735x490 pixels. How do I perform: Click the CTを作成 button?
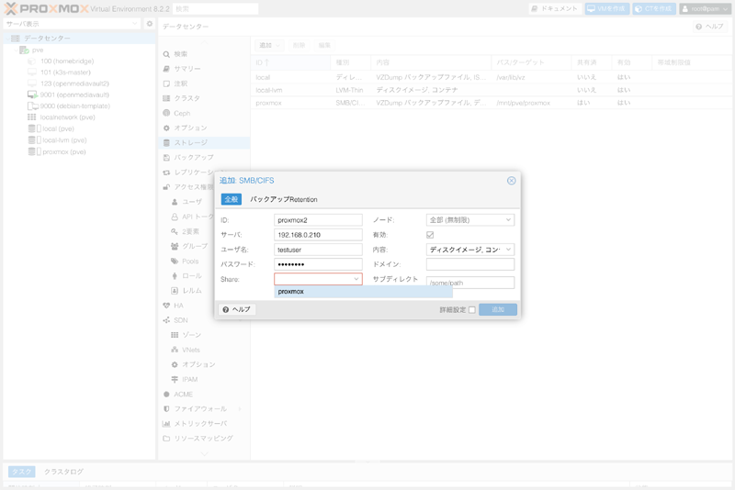tap(654, 9)
